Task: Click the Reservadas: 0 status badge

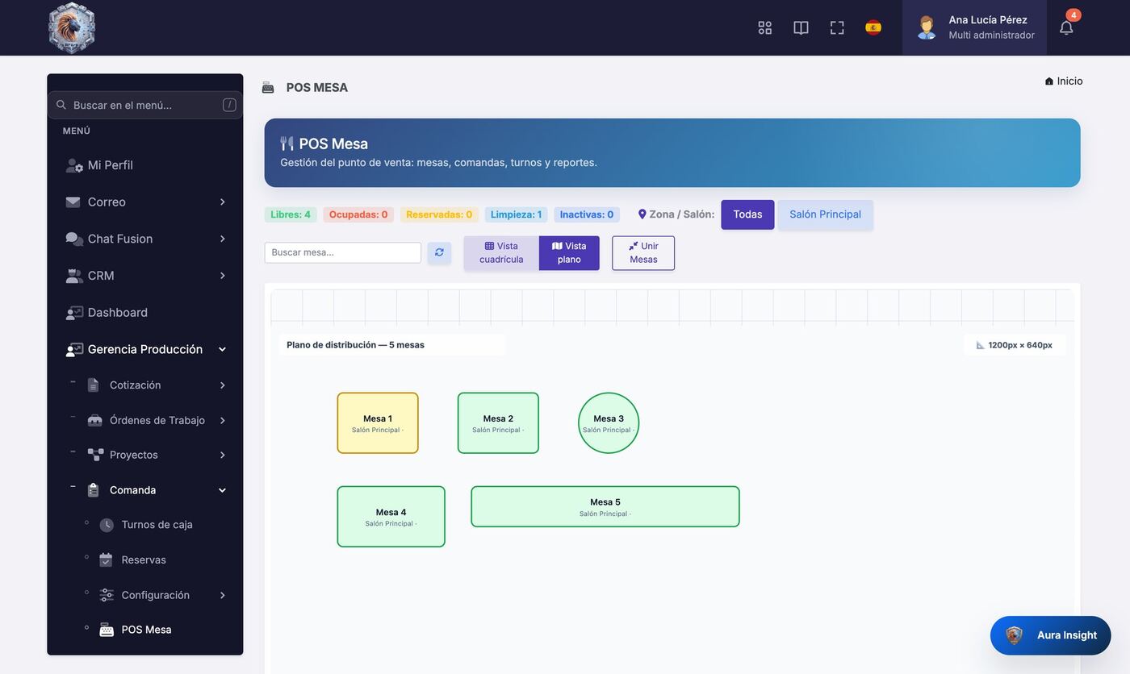Action: click(439, 214)
